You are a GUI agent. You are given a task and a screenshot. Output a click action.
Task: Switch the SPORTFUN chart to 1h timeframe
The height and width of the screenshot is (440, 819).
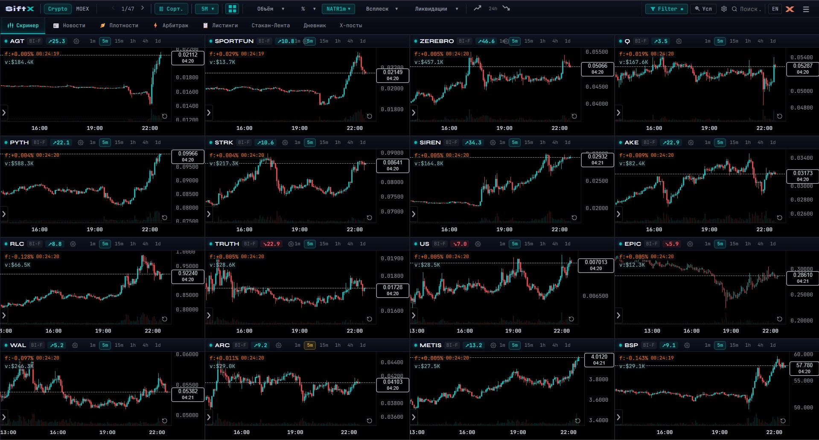338,41
